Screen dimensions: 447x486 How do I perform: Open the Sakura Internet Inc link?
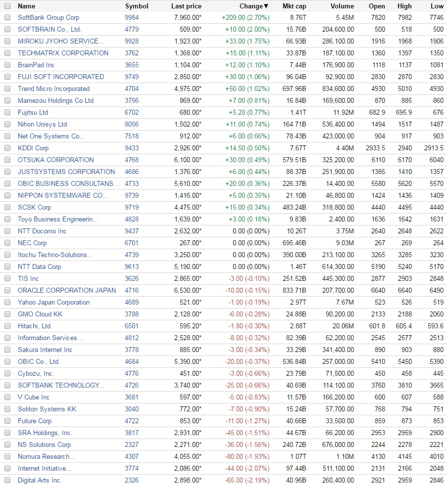pos(45,350)
